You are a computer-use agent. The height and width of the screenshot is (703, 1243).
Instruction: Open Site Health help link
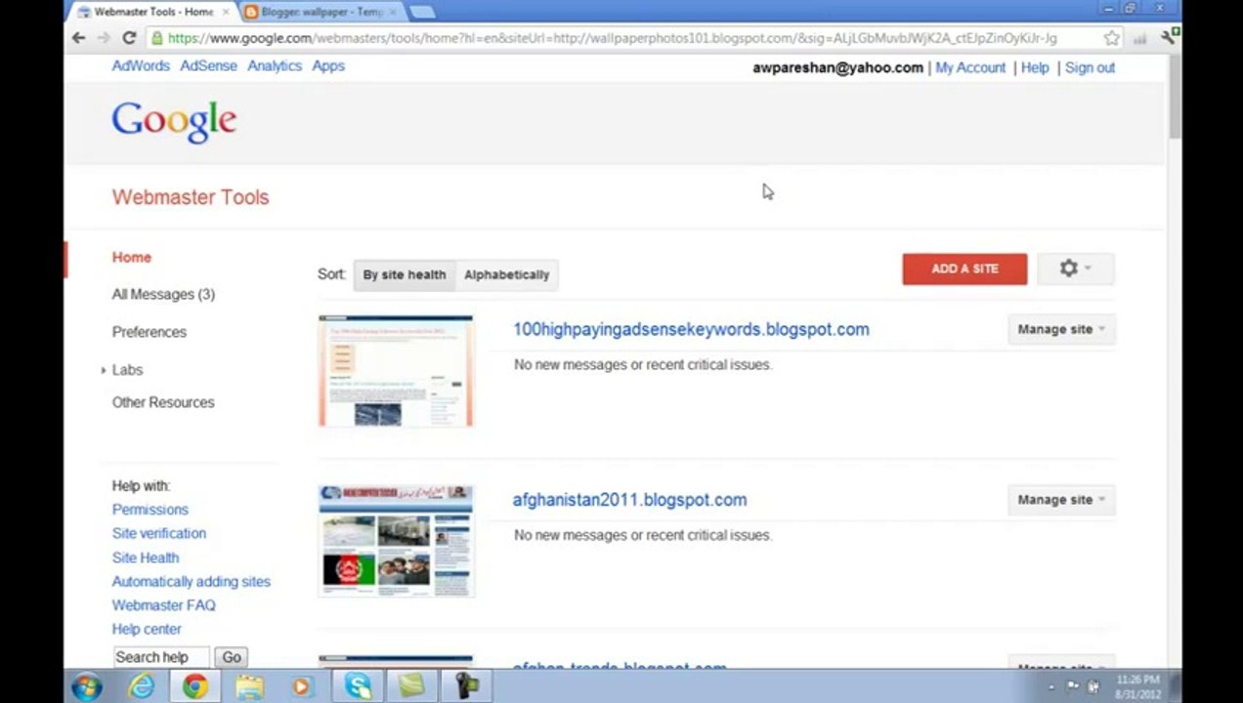click(146, 558)
